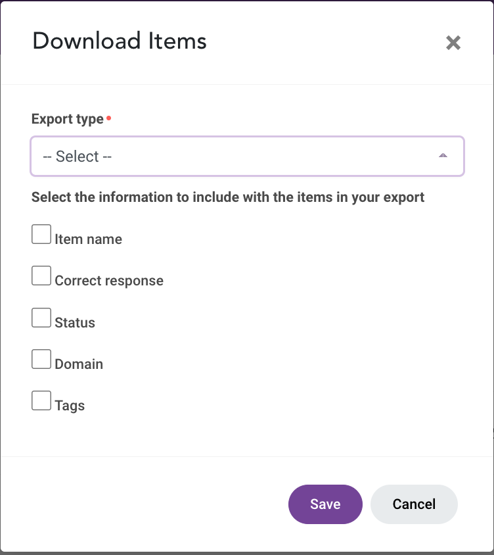
Task: Click the 'Export type' field label
Action: point(68,119)
